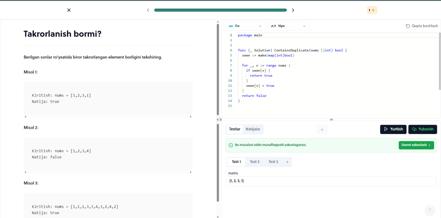Reset code with Qayta boshlash
This screenshot has height=218, width=441.
point(422,26)
